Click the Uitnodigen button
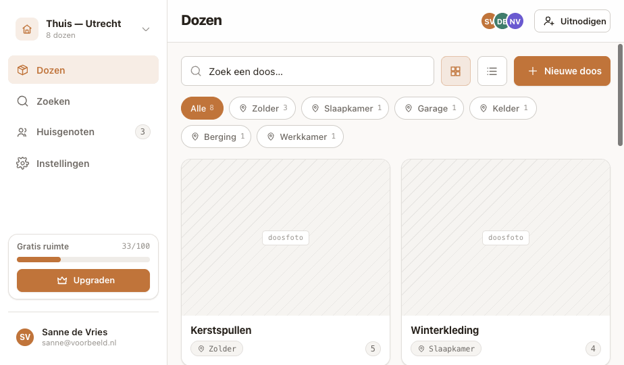 pos(572,21)
